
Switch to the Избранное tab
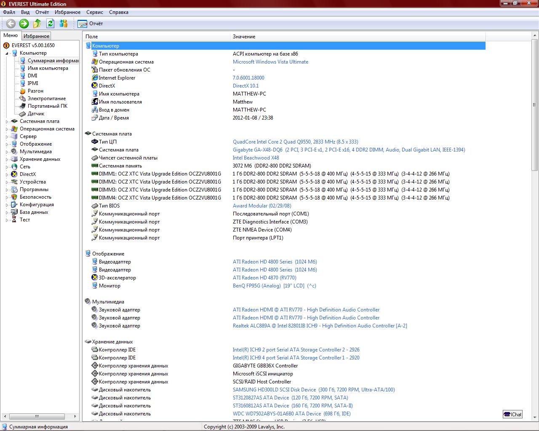tap(36, 36)
